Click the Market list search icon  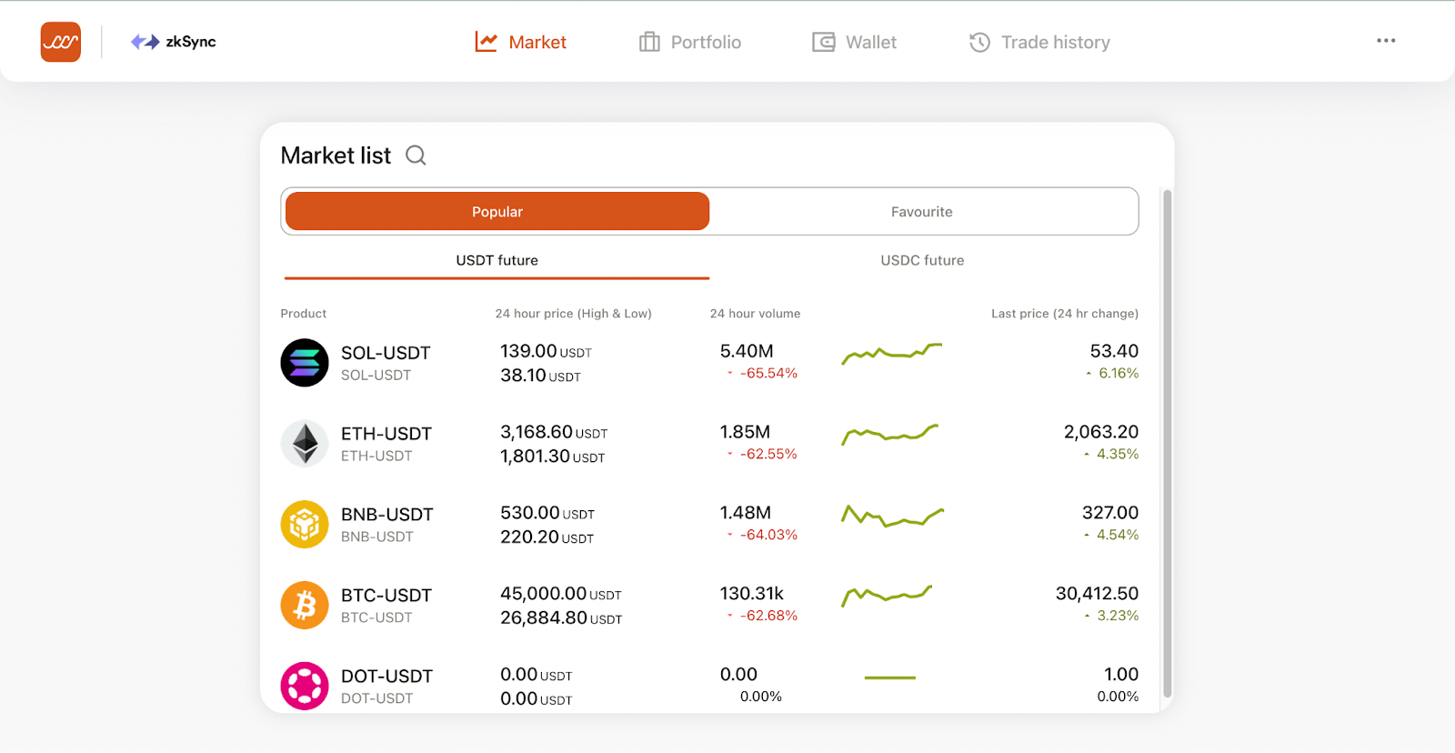coord(416,156)
